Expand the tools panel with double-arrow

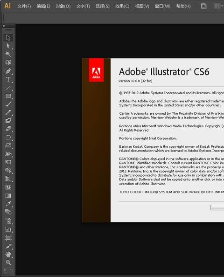(x=4, y=26)
